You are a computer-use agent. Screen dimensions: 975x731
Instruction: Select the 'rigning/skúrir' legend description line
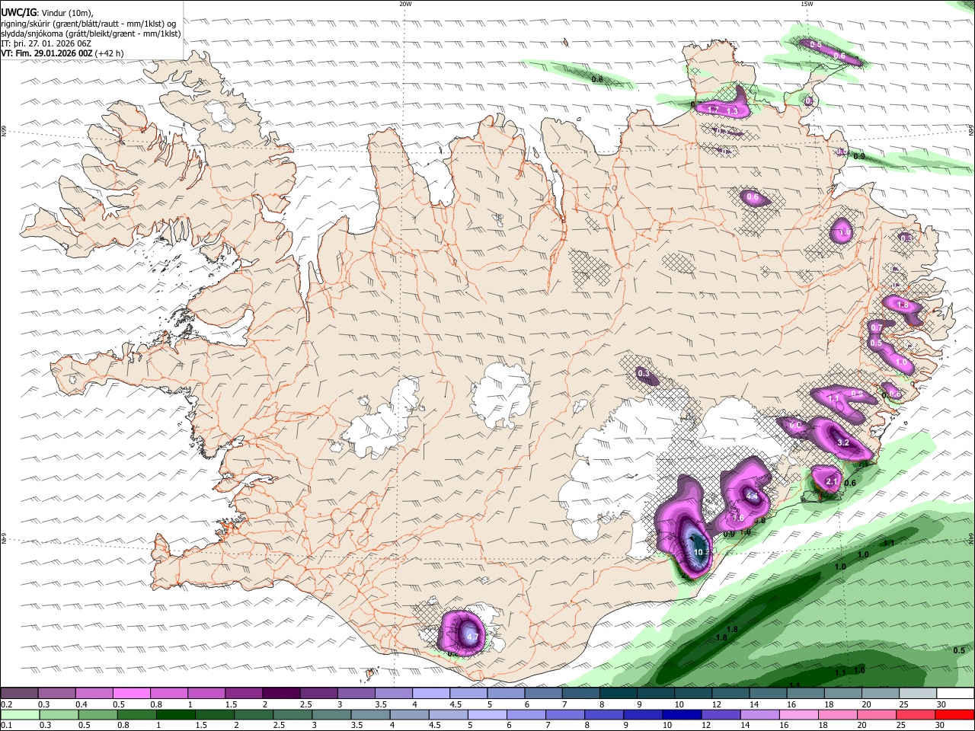[x=88, y=23]
